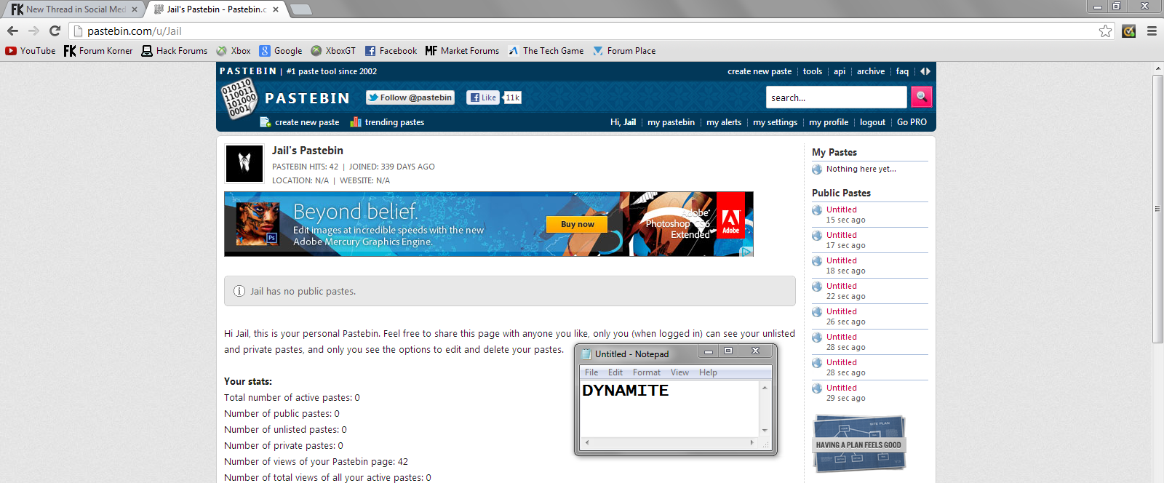This screenshot has width=1164, height=483.
Task: Click Follow @pastebin Twitter button
Action: pyautogui.click(x=410, y=97)
